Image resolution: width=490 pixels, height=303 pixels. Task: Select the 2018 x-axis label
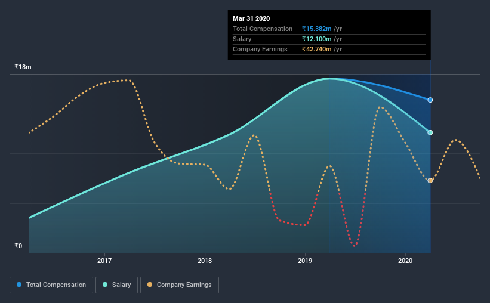[x=205, y=261]
